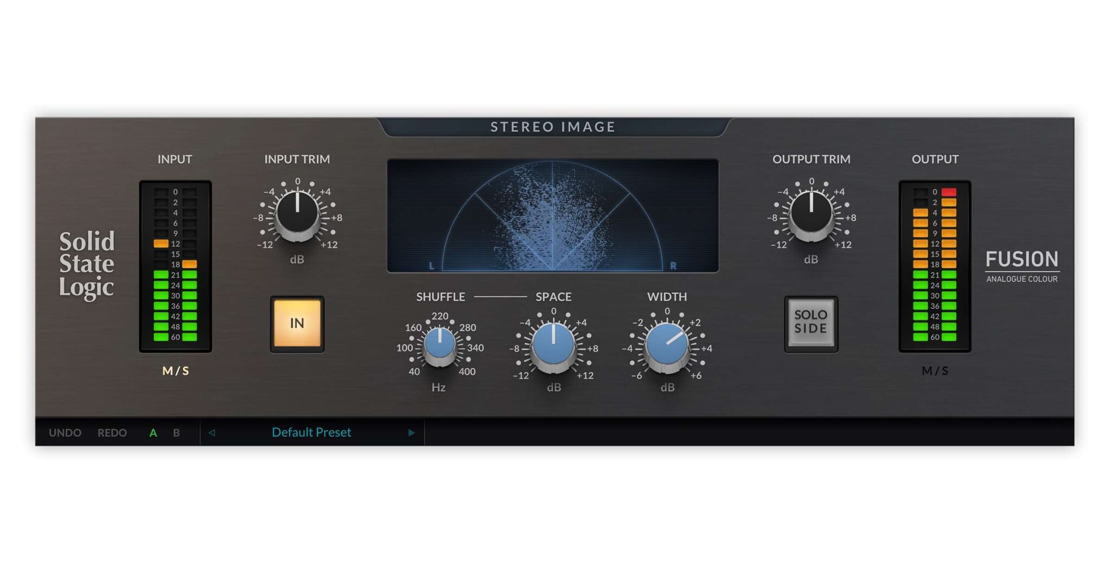Click the Output level meter
The image size is (1111, 564).
pos(935,266)
